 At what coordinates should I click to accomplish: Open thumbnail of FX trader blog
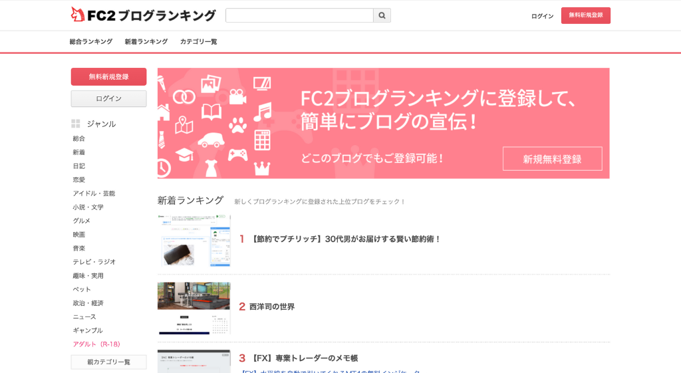point(194,361)
